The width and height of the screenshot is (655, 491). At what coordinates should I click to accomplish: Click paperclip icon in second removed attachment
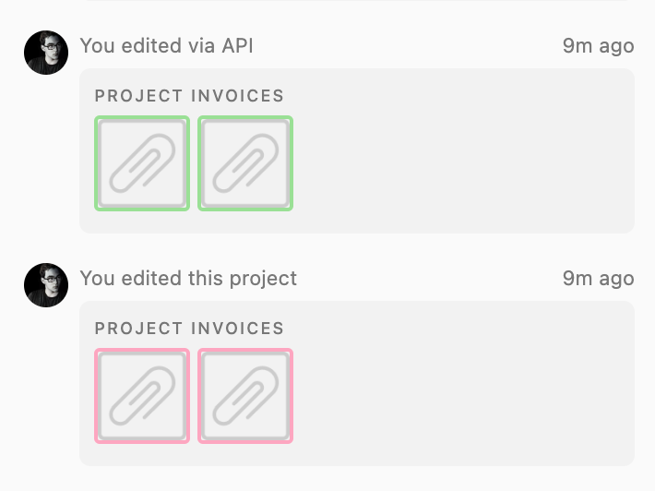pos(245,396)
